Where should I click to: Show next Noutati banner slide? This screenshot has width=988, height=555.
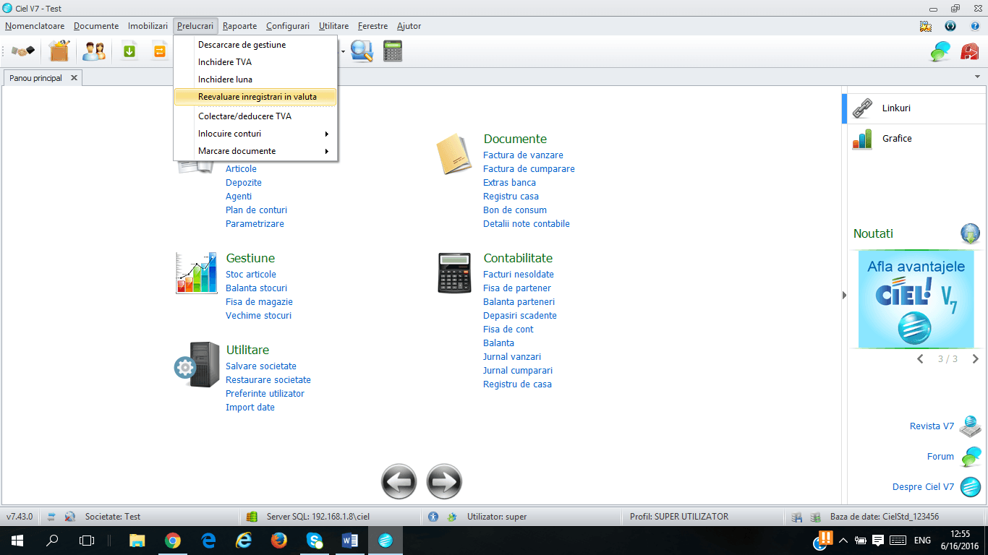(975, 358)
